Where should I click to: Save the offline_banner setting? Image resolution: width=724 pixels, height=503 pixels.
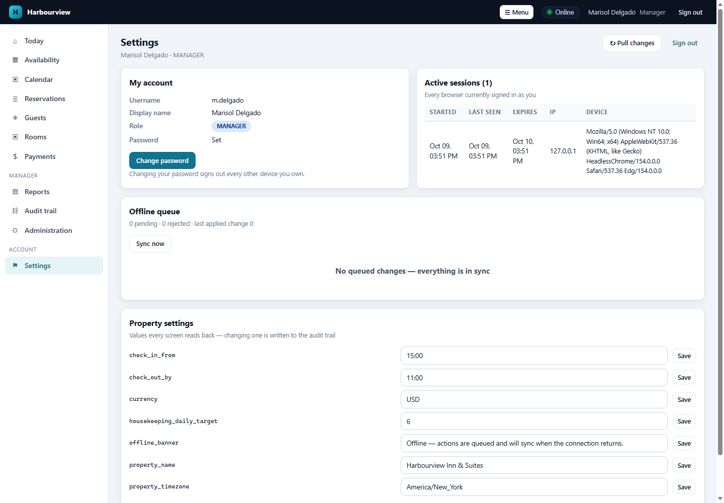tap(684, 443)
